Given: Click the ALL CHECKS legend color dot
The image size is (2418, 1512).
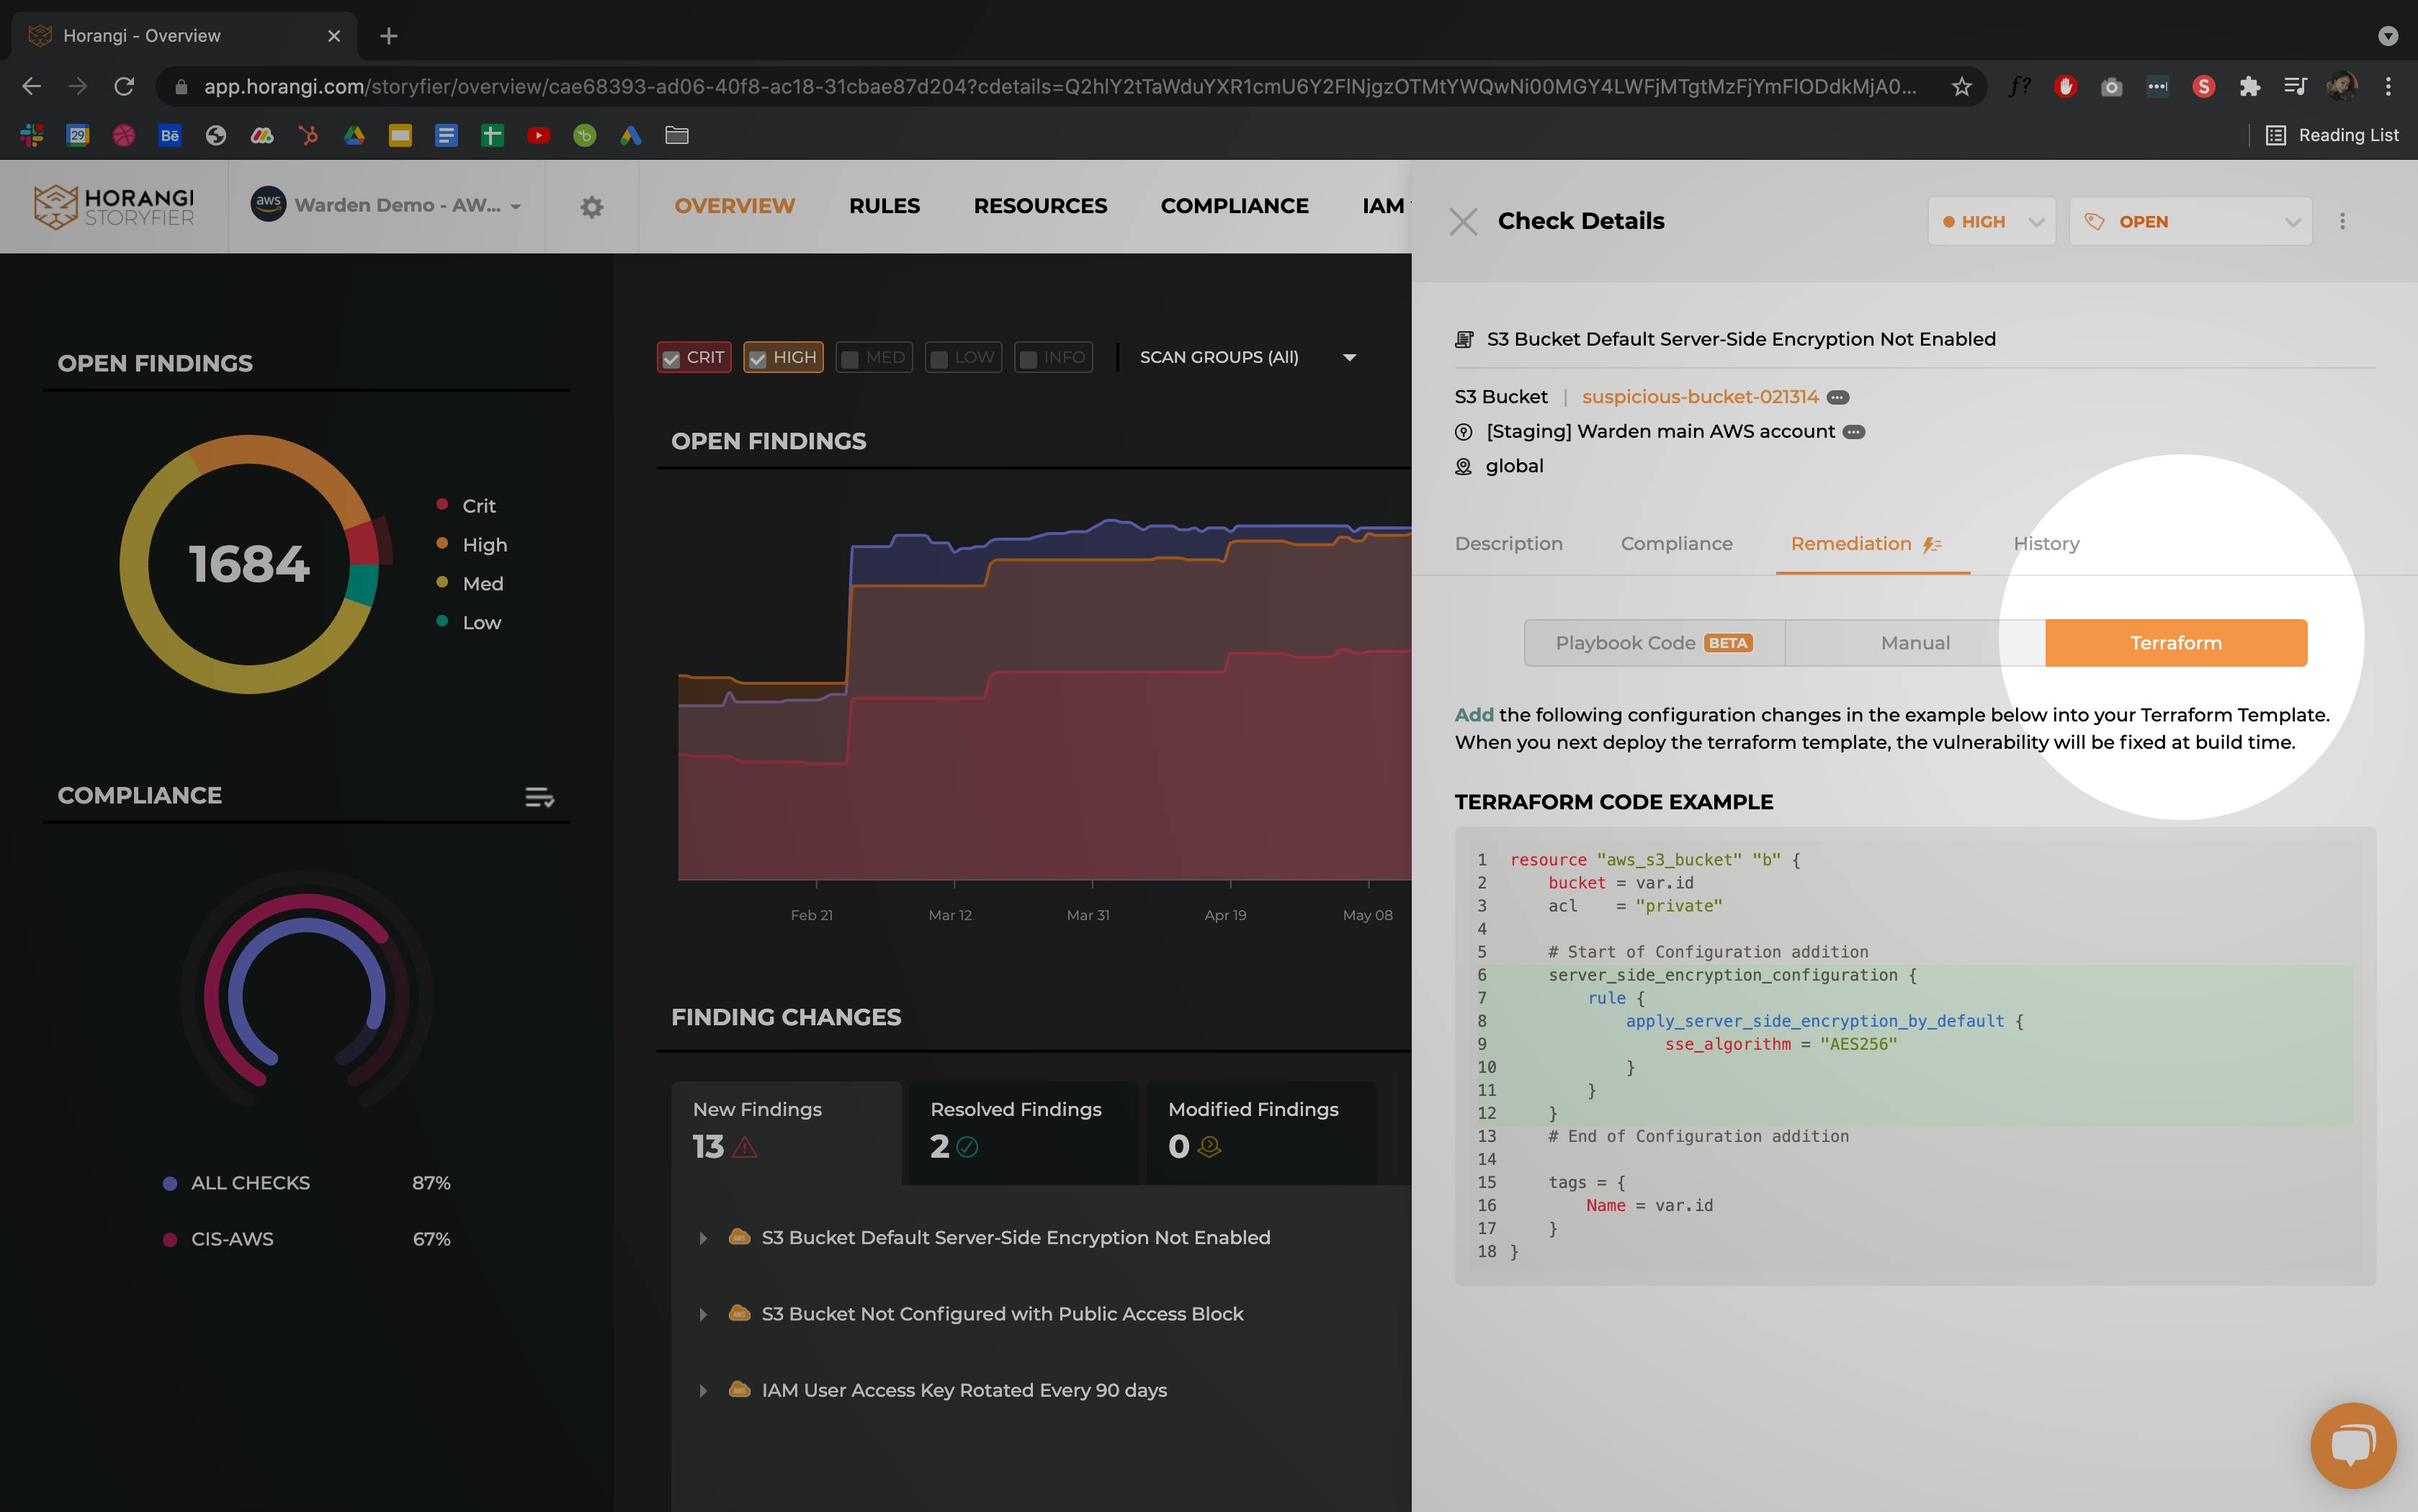Looking at the screenshot, I should (x=170, y=1183).
